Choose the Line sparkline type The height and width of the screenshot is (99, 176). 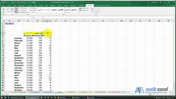pyautogui.click(x=8, y=10)
